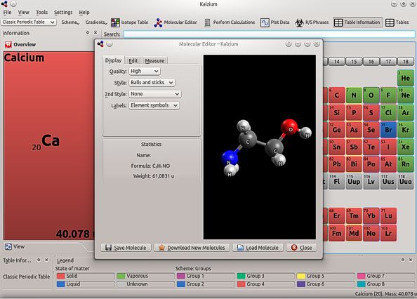Image resolution: width=417 pixels, height=299 pixels.
Task: Close the Legend panel
Action: (411, 260)
